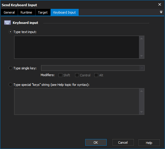Expand the single key dropdown arrow

tap(142, 68)
